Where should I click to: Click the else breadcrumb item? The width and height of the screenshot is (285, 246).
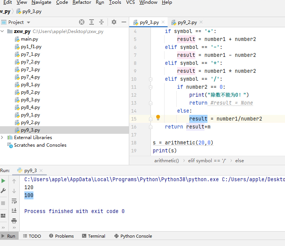pos(239,161)
